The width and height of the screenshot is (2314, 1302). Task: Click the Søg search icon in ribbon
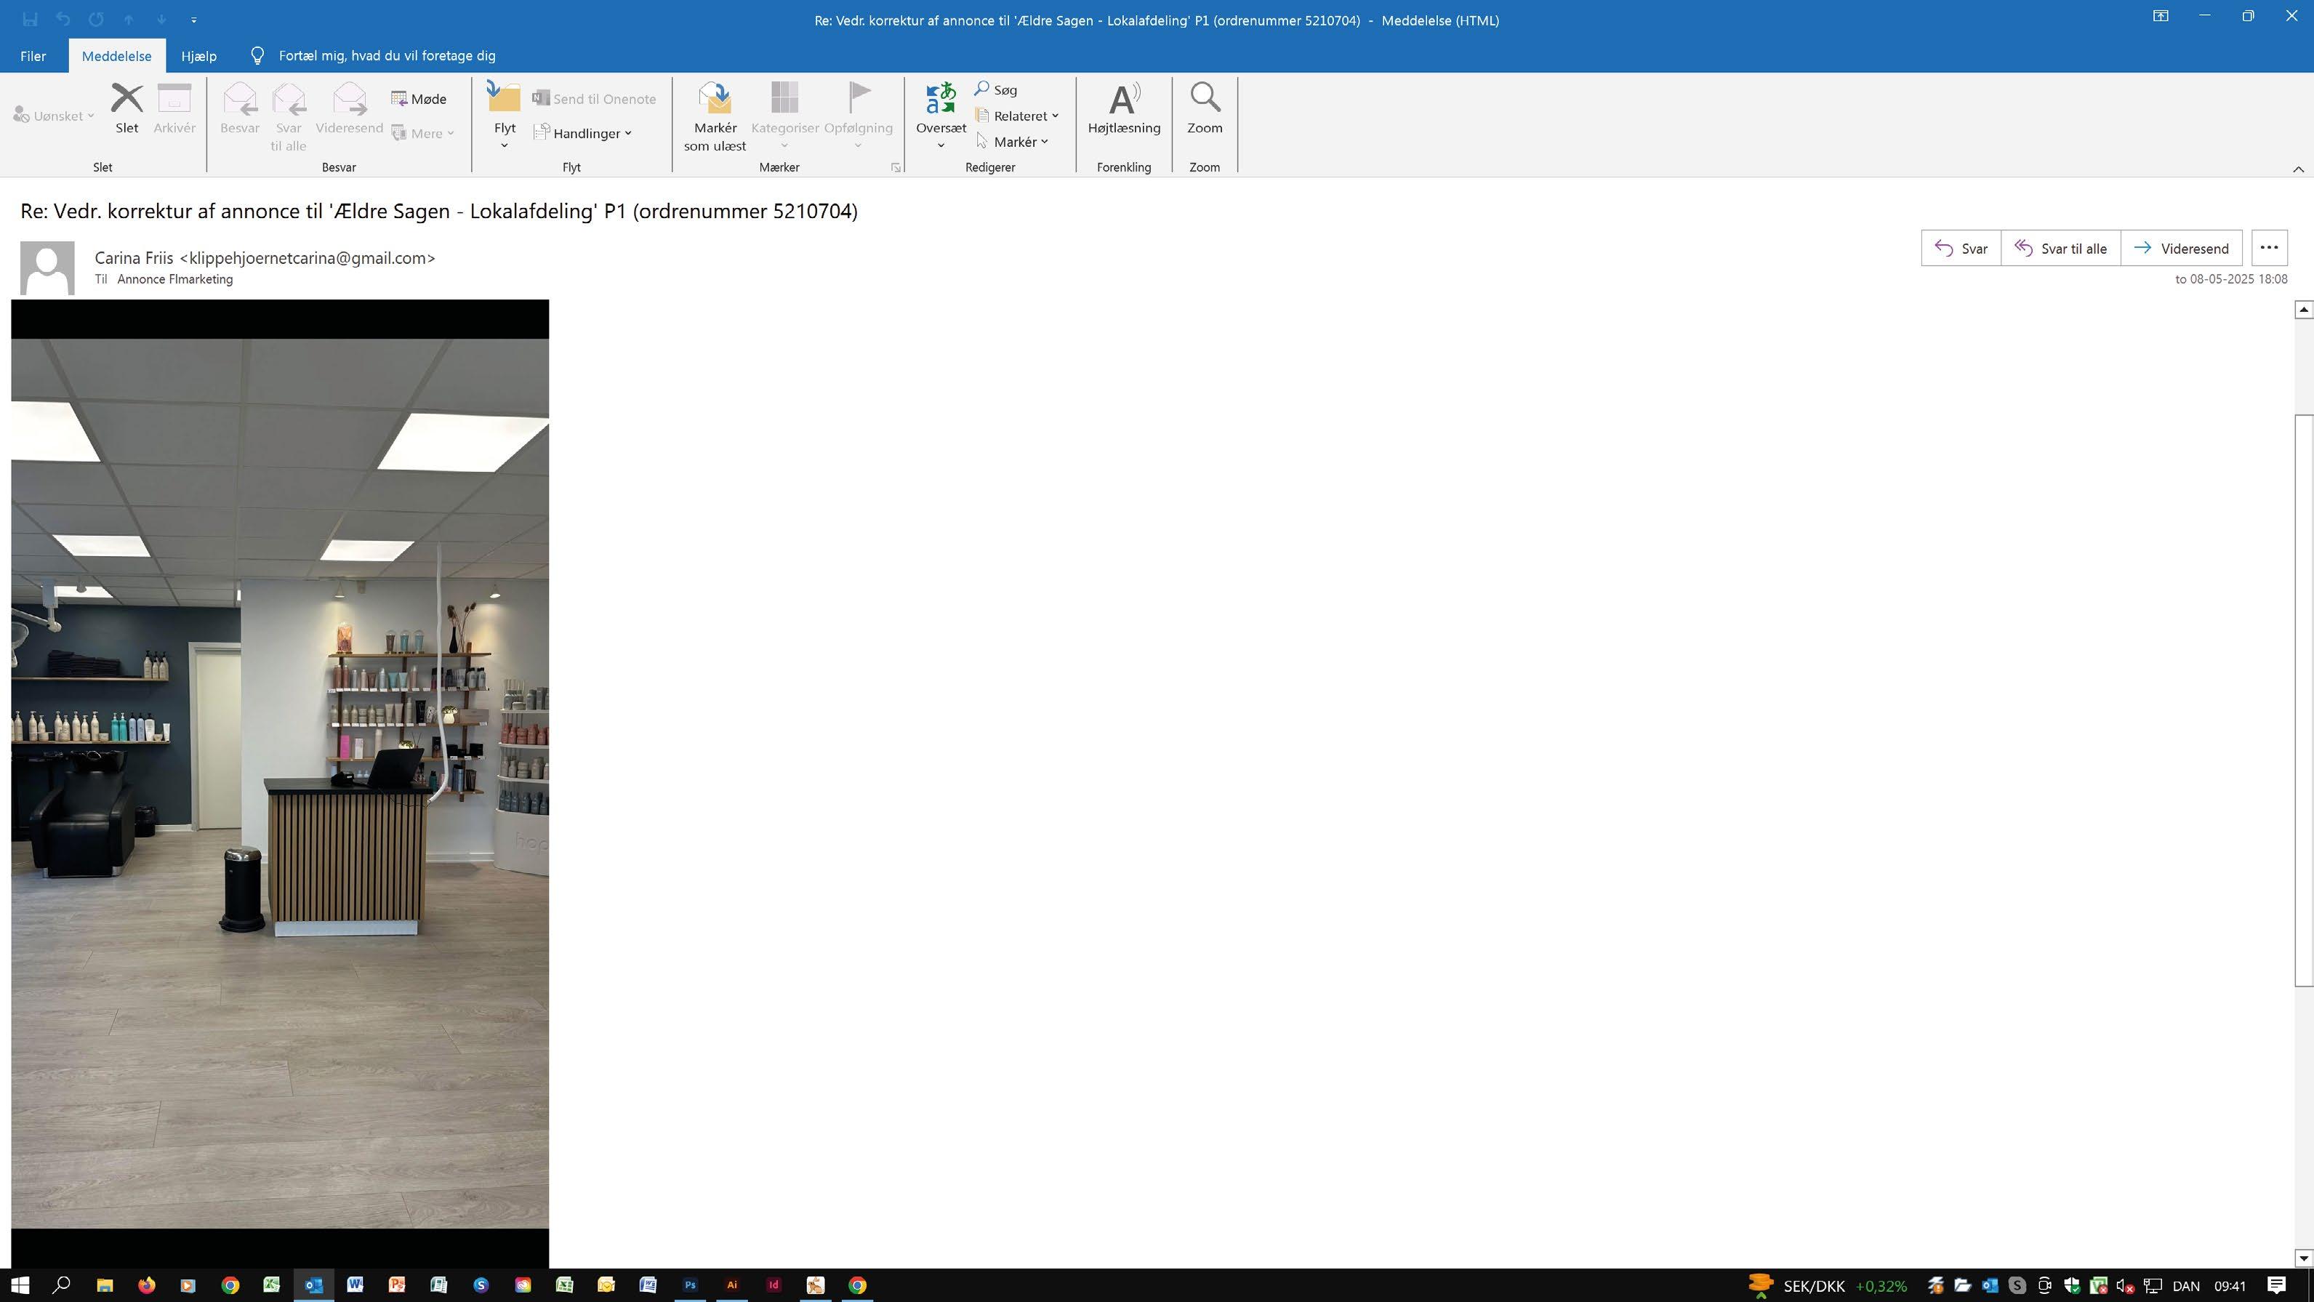(x=983, y=89)
